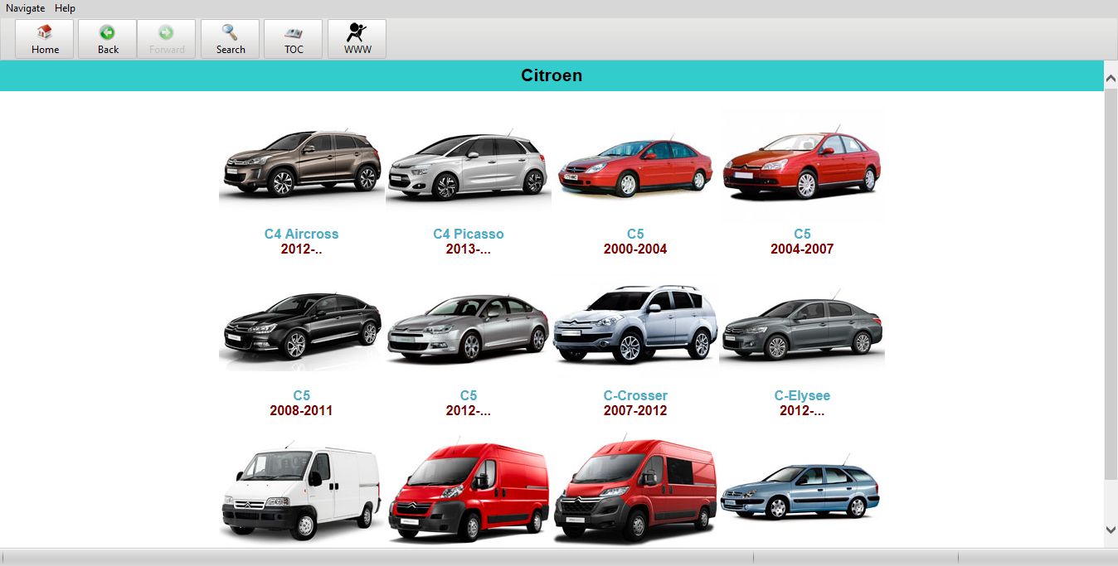Open the WWW airbag icon button

(357, 39)
